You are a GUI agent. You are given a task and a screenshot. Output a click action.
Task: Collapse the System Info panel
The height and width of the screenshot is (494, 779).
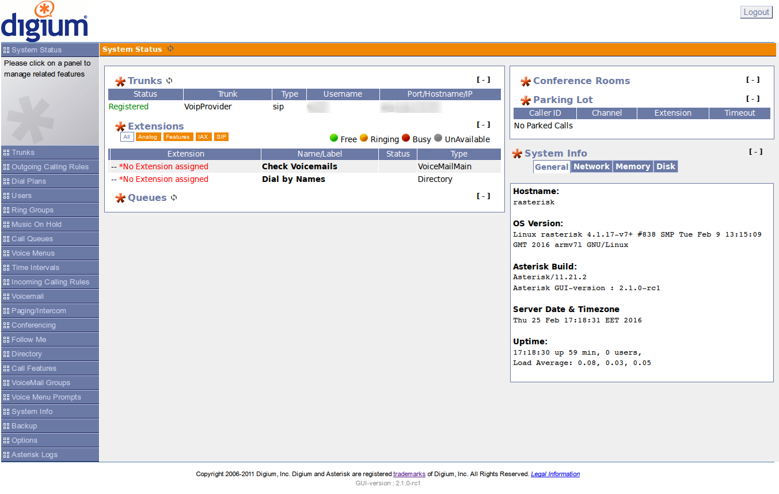(x=755, y=151)
